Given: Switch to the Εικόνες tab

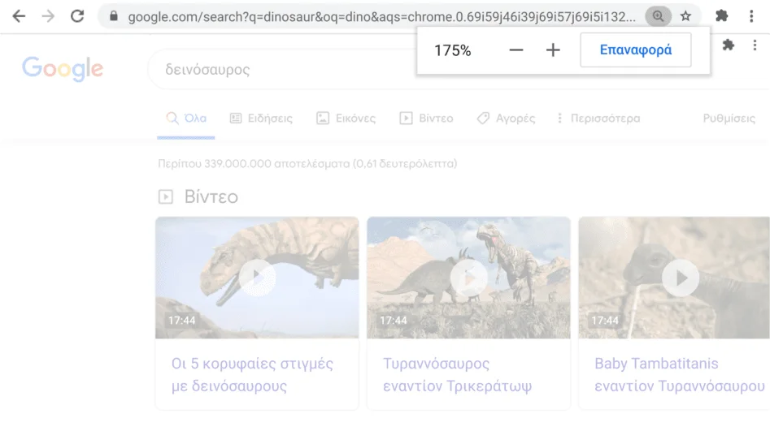Looking at the screenshot, I should (346, 119).
